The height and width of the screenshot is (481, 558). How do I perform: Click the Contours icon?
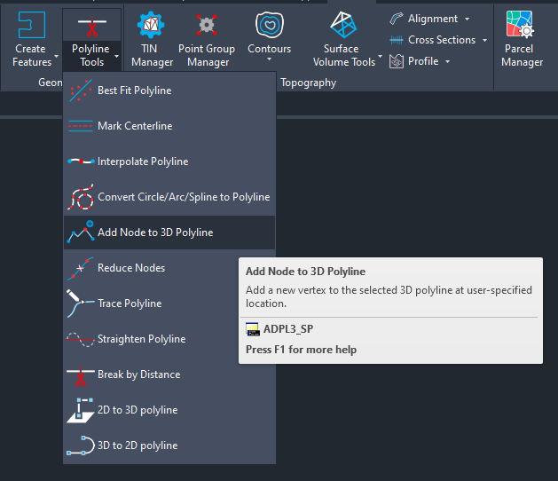[x=270, y=25]
